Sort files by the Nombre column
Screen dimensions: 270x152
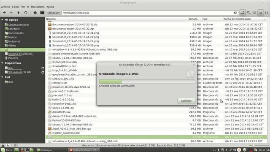116,19
